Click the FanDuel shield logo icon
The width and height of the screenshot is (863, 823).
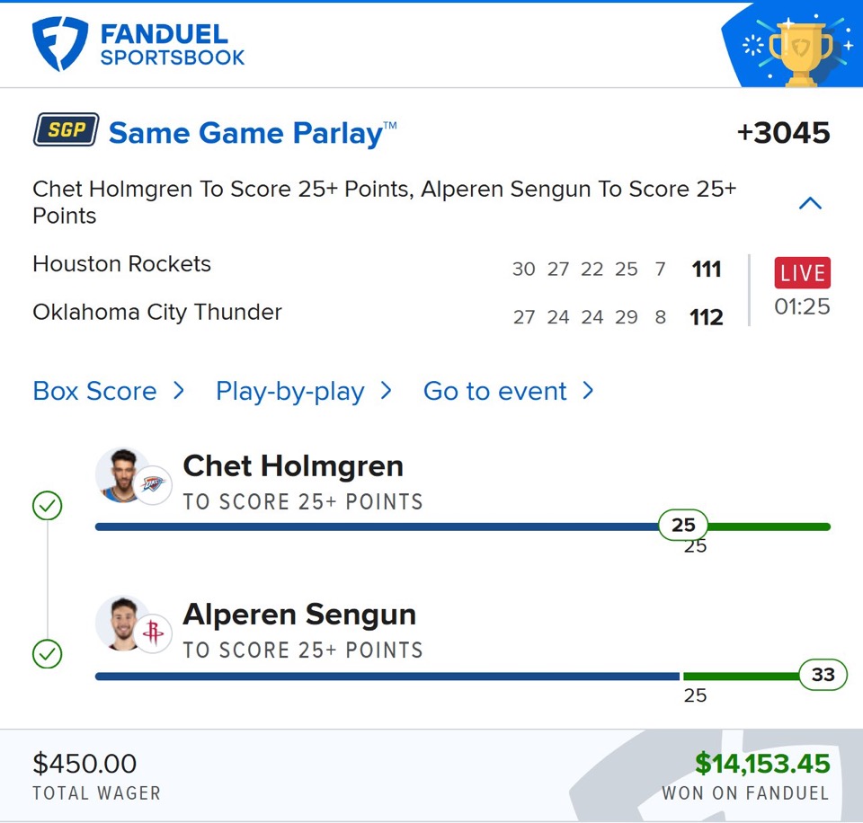tap(60, 44)
